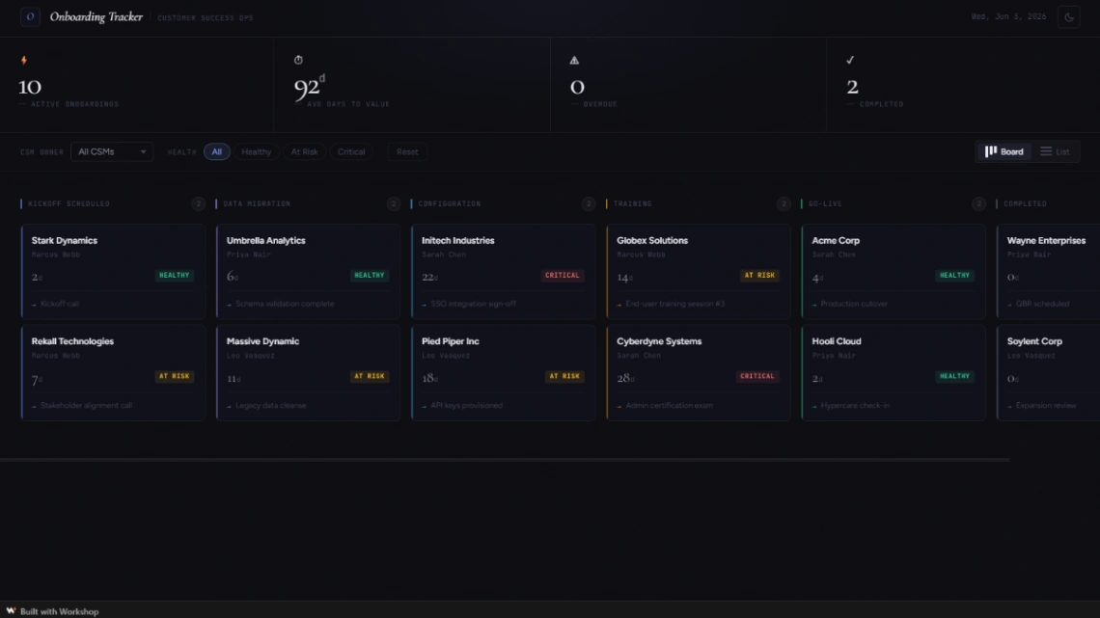Filter by Healthy status
The height and width of the screenshot is (618, 1100).
point(256,151)
